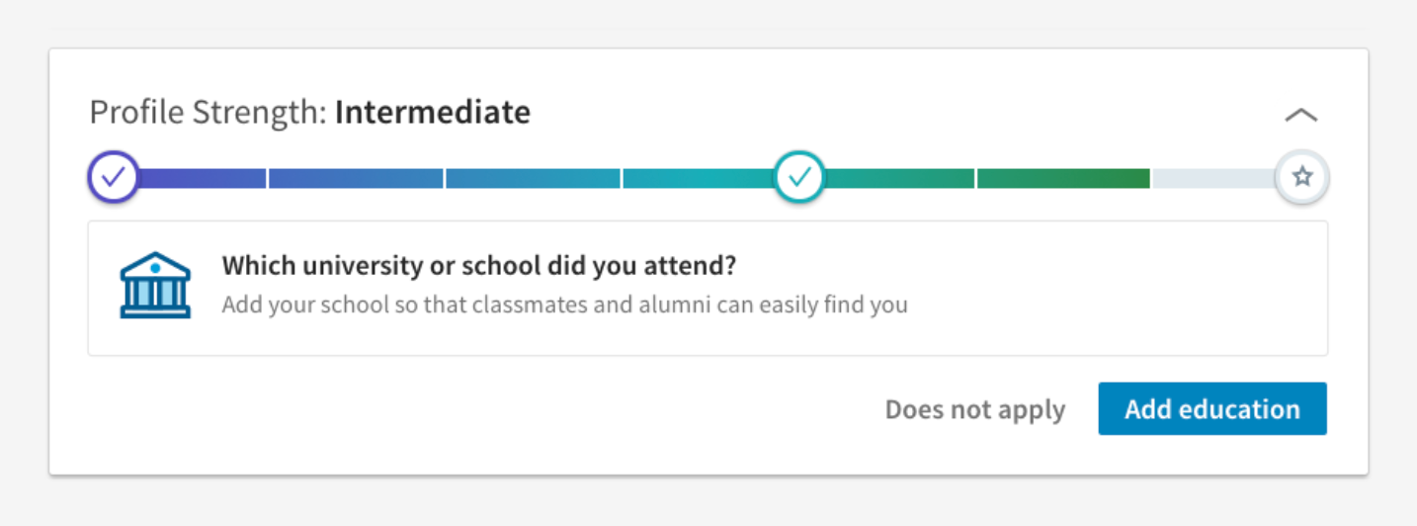Viewport: 1417px width, 526px height.
Task: Choose Does not apply
Action: pyautogui.click(x=974, y=409)
